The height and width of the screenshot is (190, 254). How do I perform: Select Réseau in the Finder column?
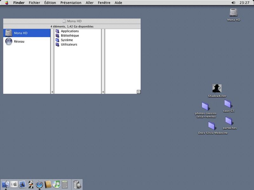(27, 41)
